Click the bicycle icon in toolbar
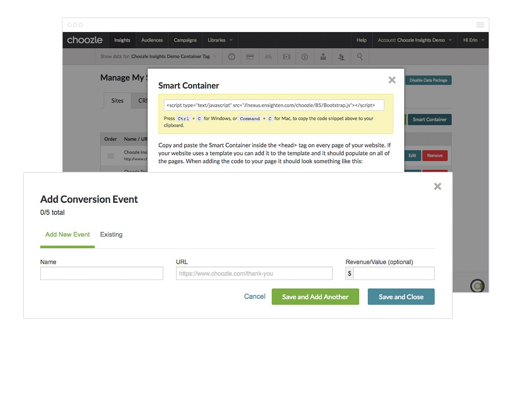The image size is (514, 398). (268, 57)
